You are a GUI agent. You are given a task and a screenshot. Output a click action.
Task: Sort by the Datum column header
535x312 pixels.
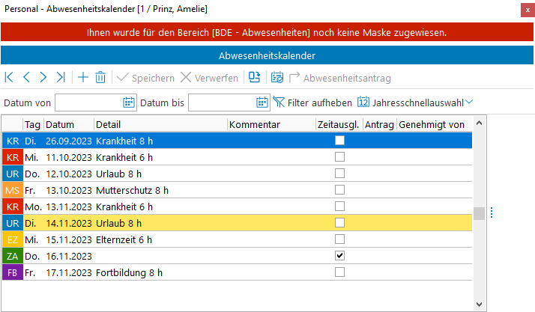[x=67, y=124]
